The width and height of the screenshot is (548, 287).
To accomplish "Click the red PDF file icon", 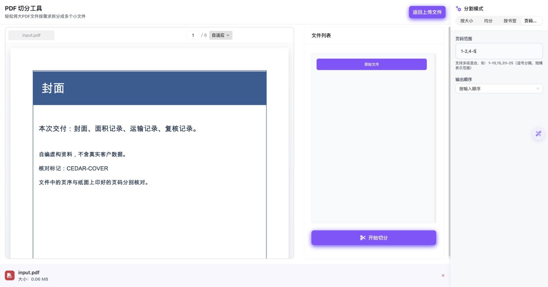I will pos(10,275).
